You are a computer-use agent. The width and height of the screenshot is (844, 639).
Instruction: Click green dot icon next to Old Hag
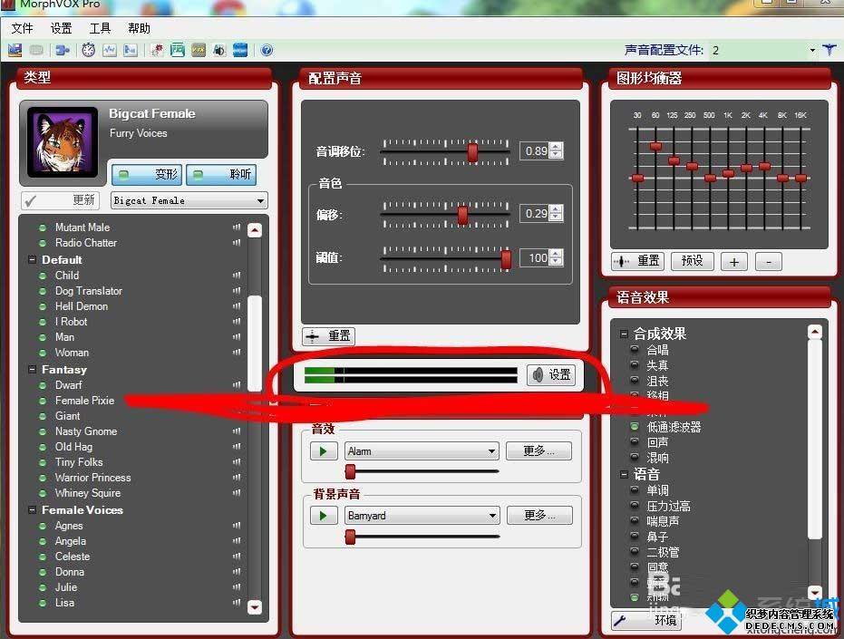point(43,447)
